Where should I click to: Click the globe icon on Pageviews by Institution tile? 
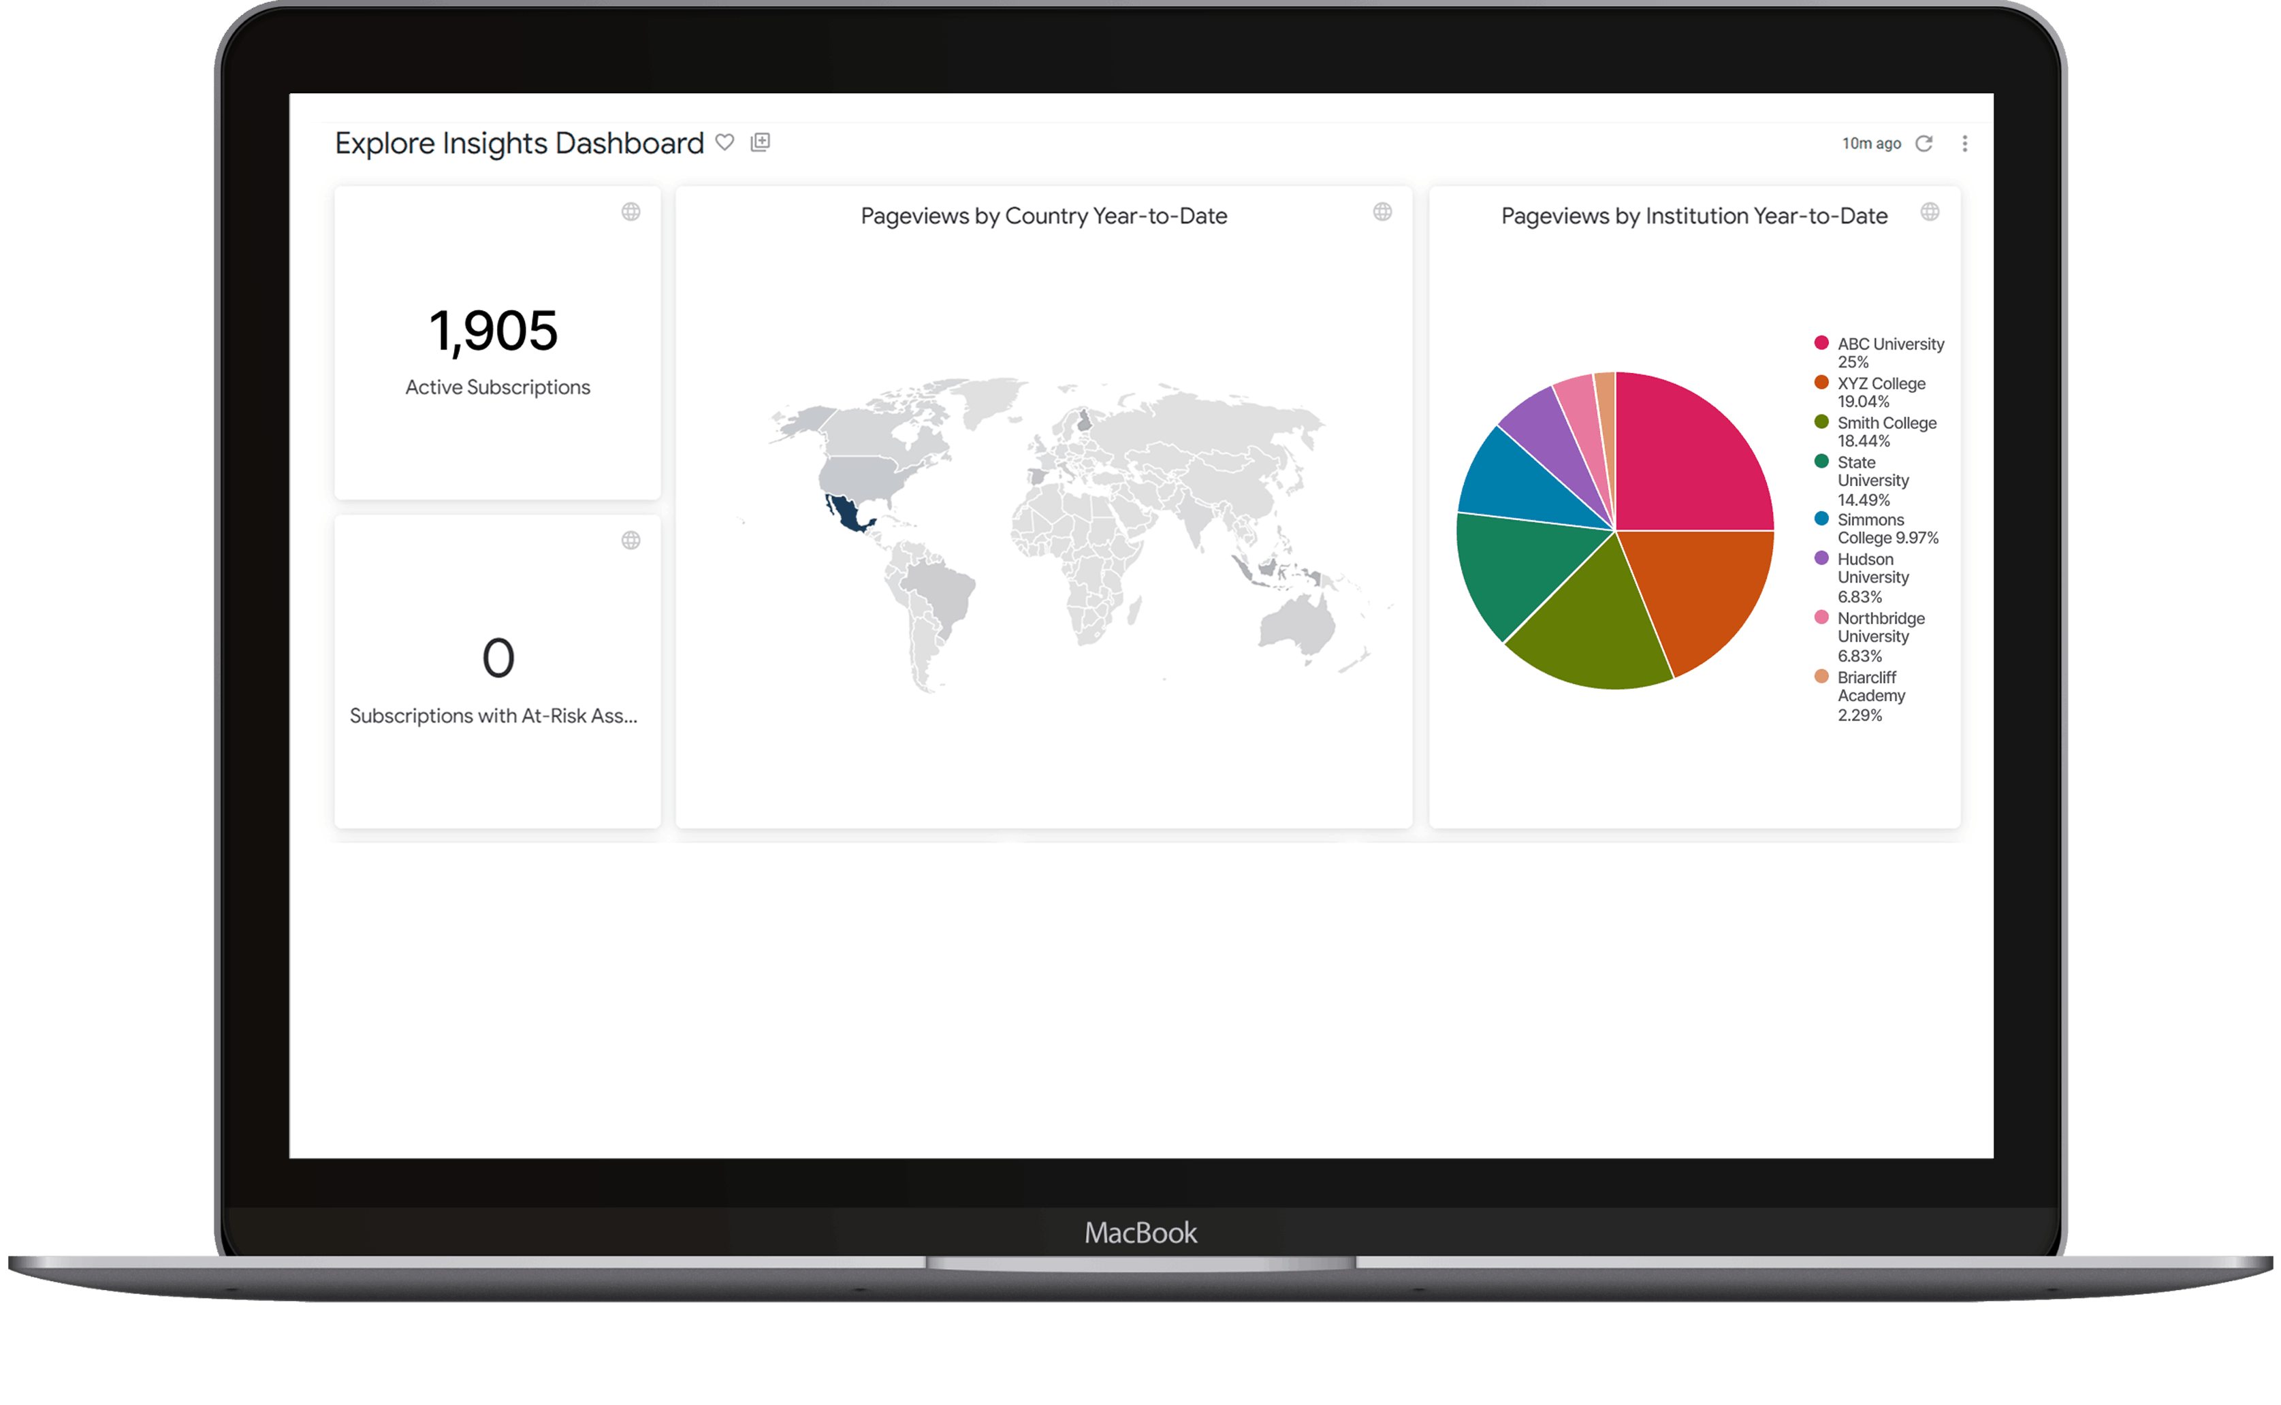pos(1930,213)
